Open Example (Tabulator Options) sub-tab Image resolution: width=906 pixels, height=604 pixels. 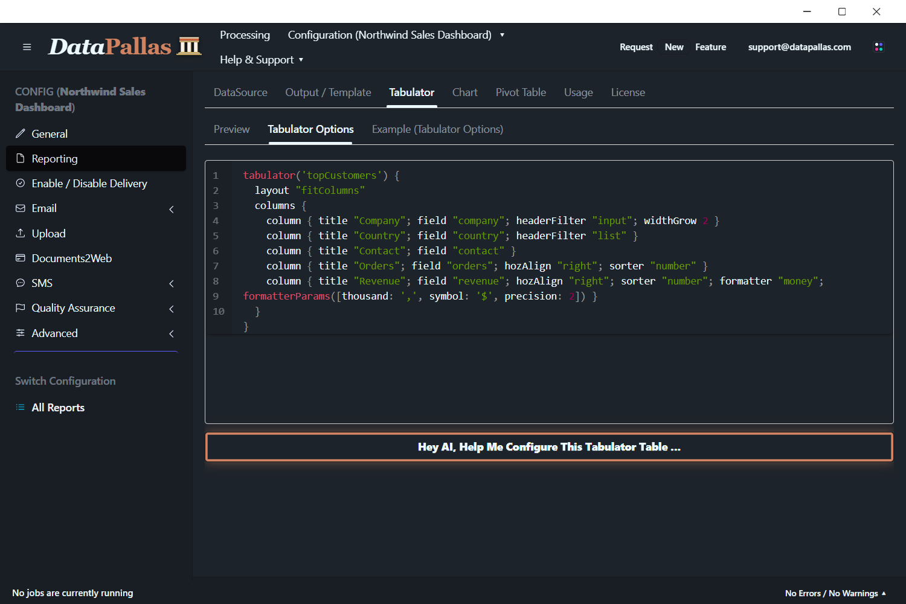point(437,129)
